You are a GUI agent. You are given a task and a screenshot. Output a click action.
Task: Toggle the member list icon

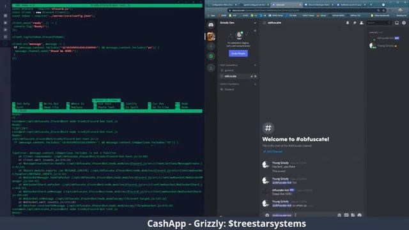[x=362, y=23]
